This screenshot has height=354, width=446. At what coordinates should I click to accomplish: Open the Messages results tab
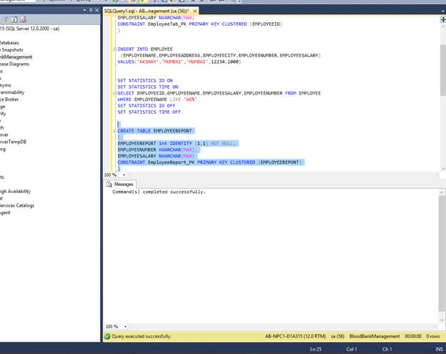124,184
